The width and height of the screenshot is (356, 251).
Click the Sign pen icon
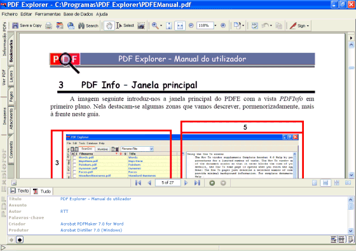pos(293,25)
